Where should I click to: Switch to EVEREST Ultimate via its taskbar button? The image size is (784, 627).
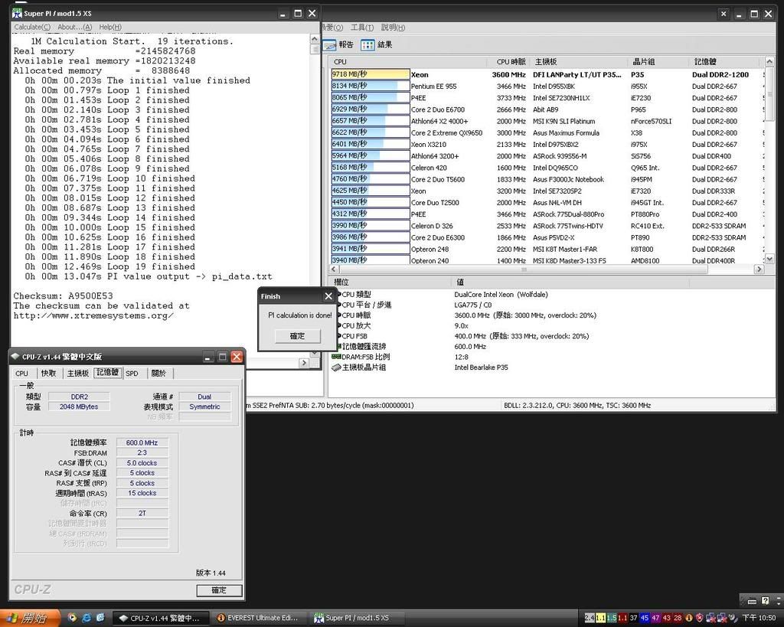[x=259, y=619]
